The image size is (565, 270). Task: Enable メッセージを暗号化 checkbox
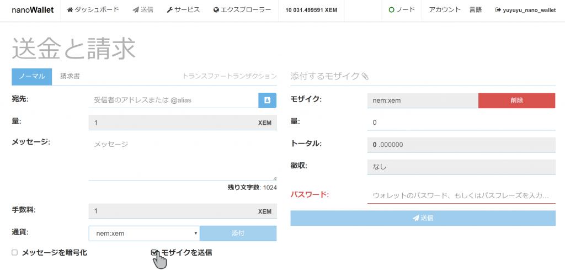[14, 253]
